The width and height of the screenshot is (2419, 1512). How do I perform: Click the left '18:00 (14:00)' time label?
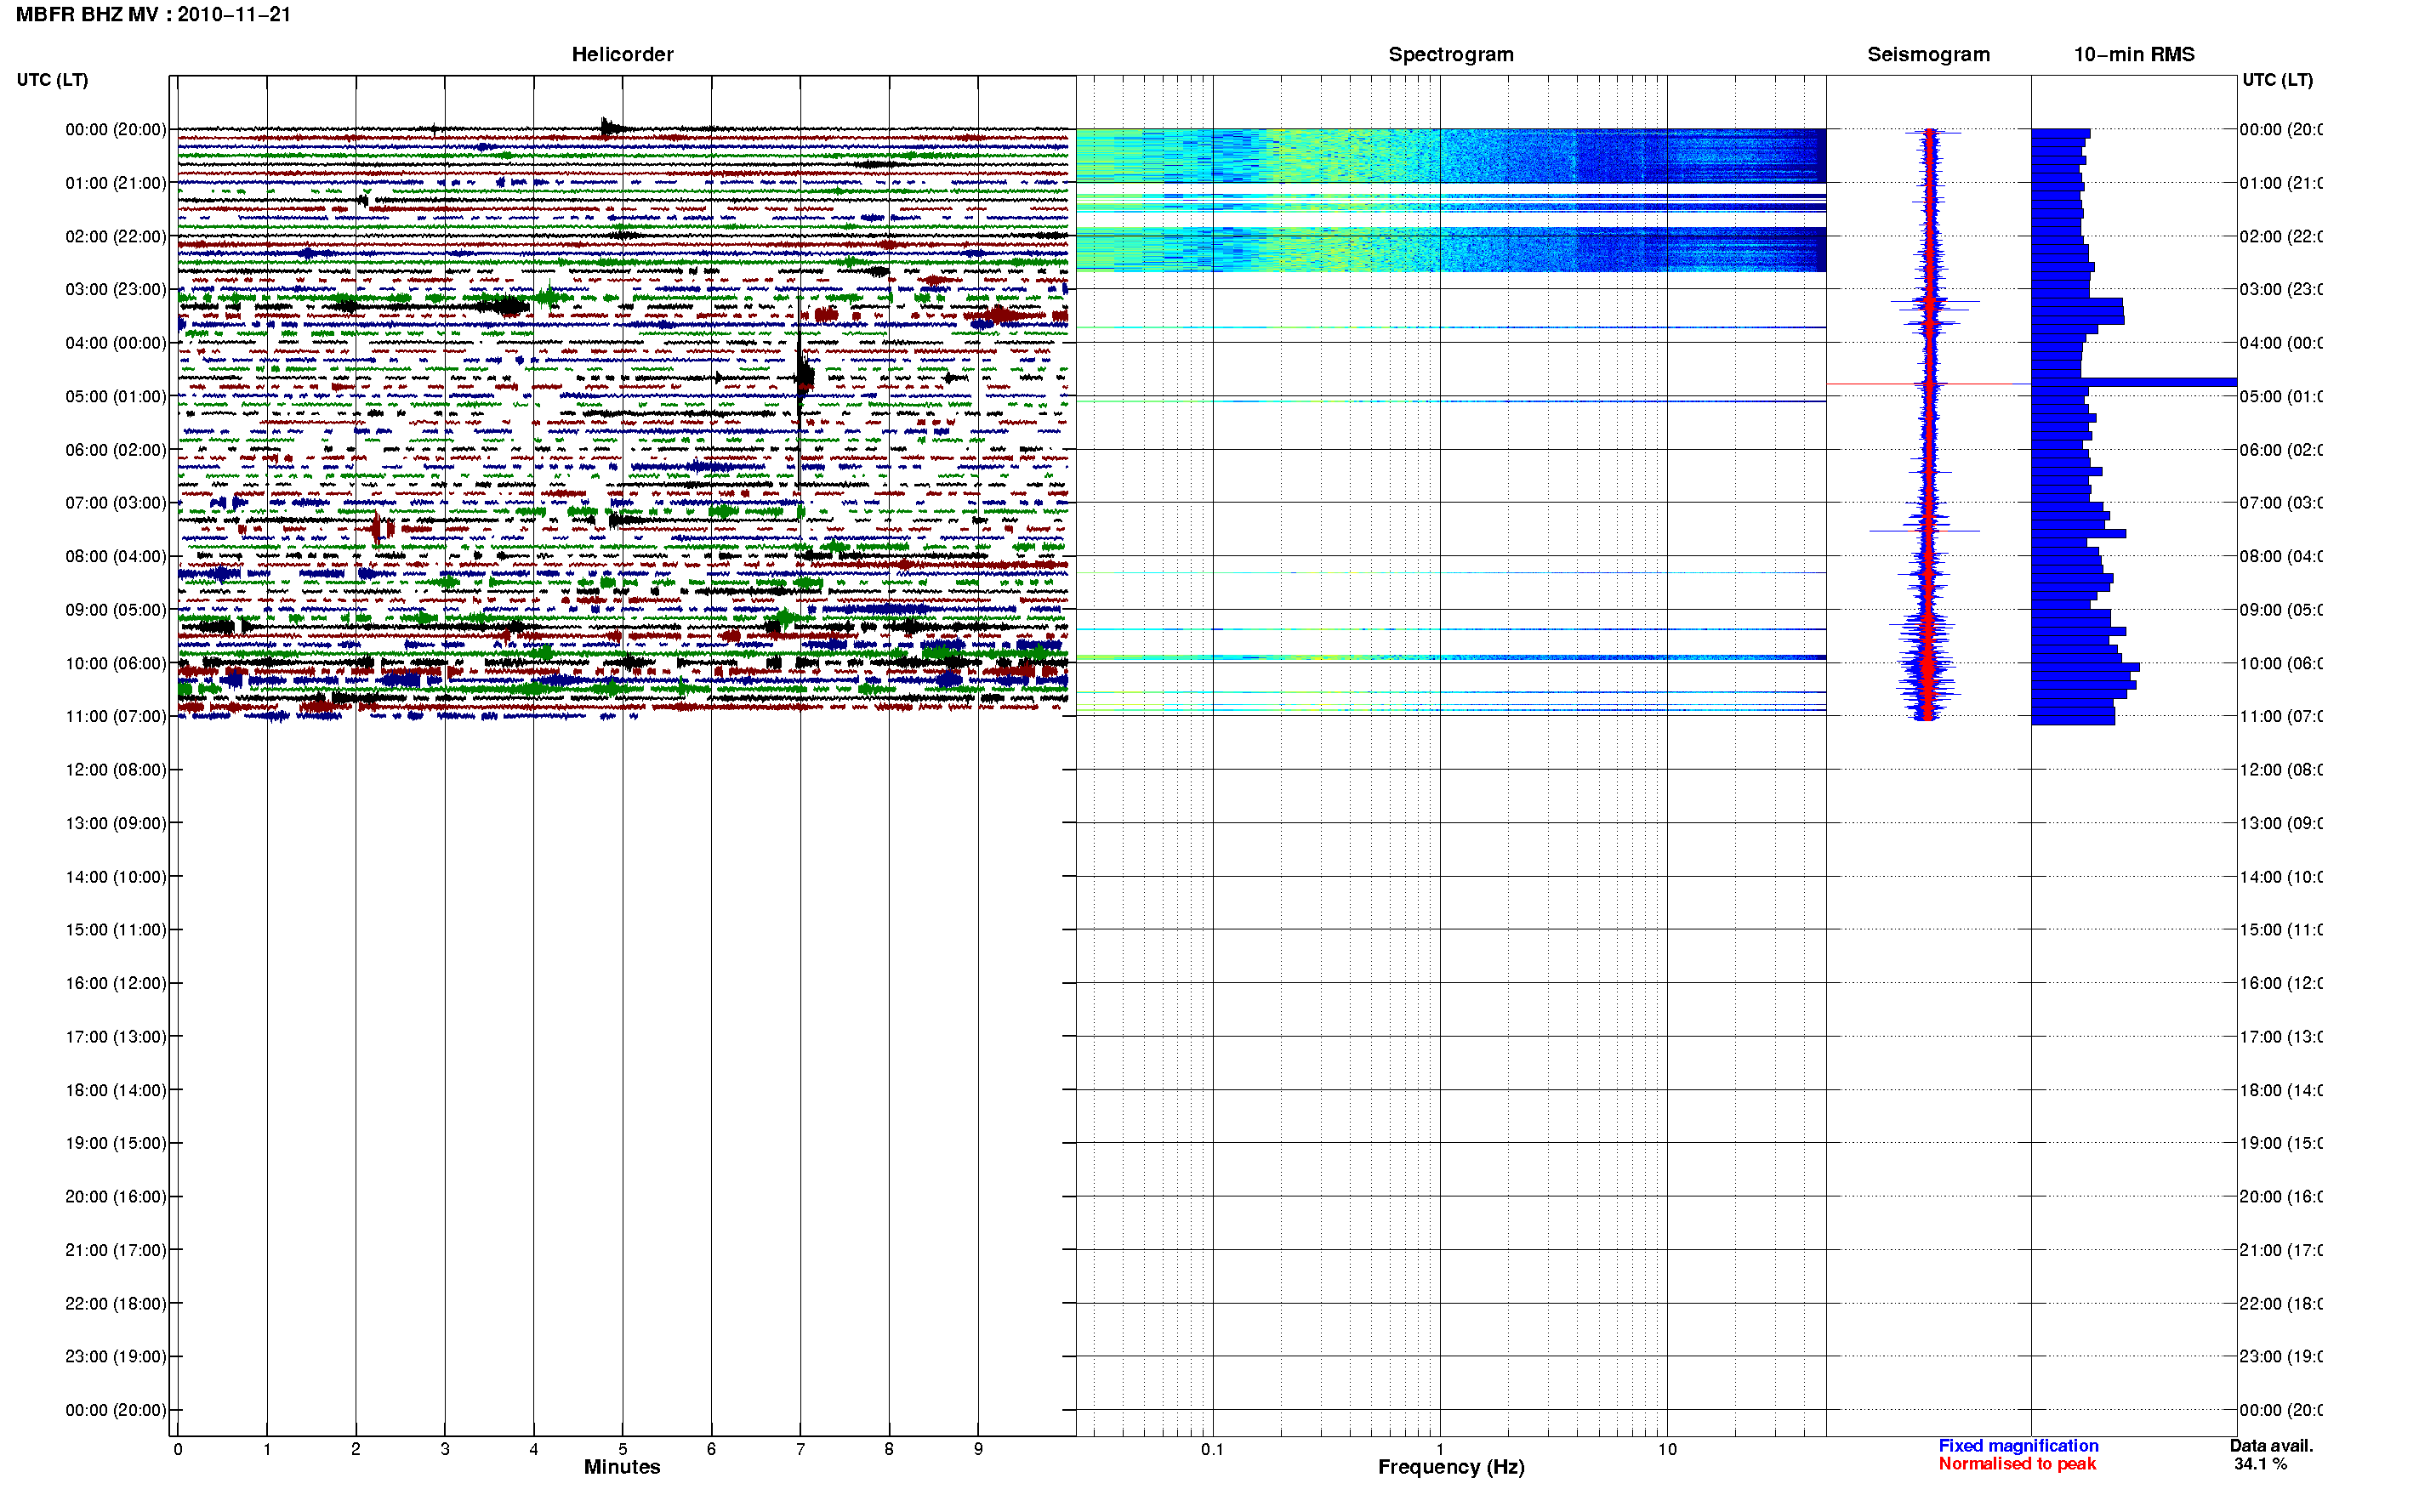(x=116, y=1091)
